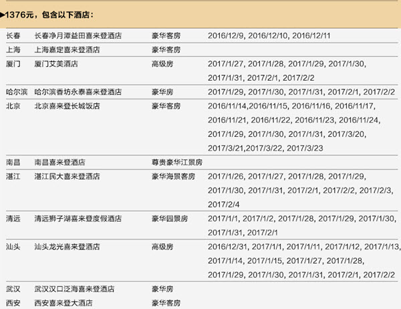Viewport: 401px width, 309px height.
Task: Select the city cell '清远'
Action: [13, 218]
